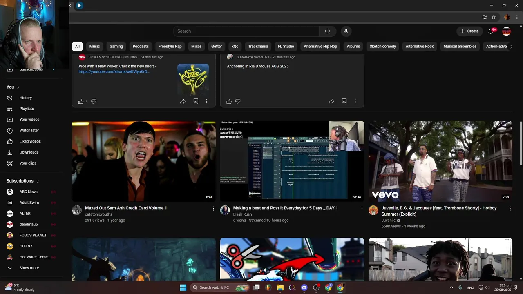Play Maxed Out Sam Ash Credit Card video

click(x=143, y=161)
